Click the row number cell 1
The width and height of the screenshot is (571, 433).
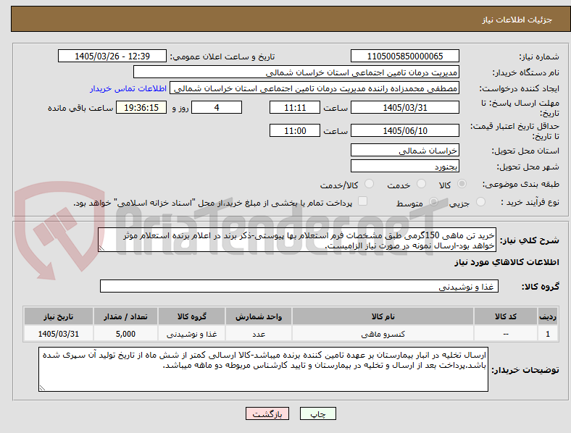548,334
